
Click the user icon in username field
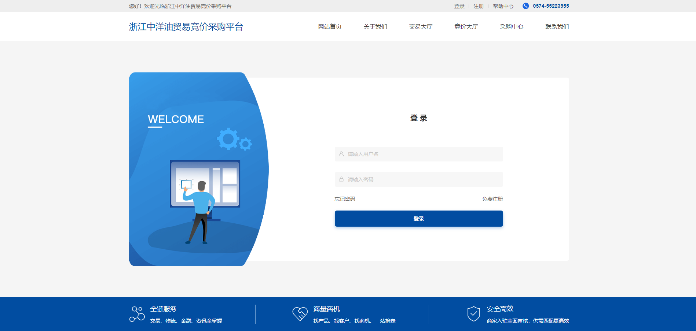[341, 154]
